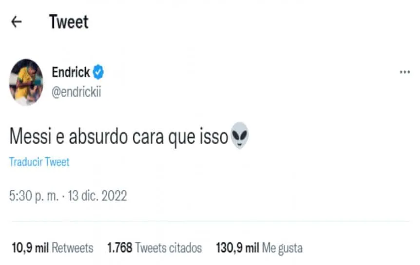Viewport: 420px width, 265px height.
Task: Go back using the left arrow icon
Action: click(x=16, y=22)
